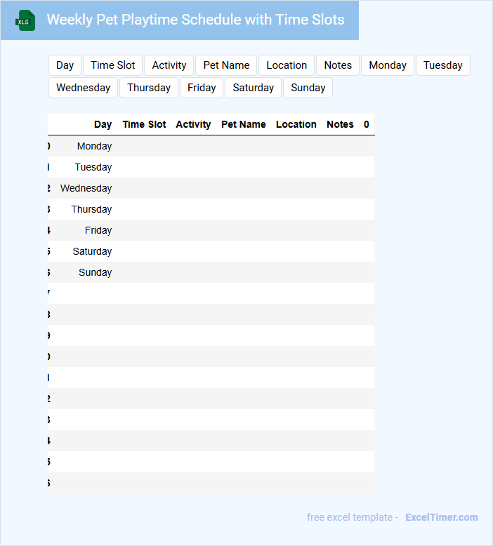Select the Activity column header in table

pyautogui.click(x=193, y=124)
